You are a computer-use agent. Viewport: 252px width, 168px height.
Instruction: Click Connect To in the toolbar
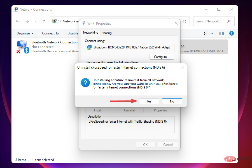tap(50, 33)
